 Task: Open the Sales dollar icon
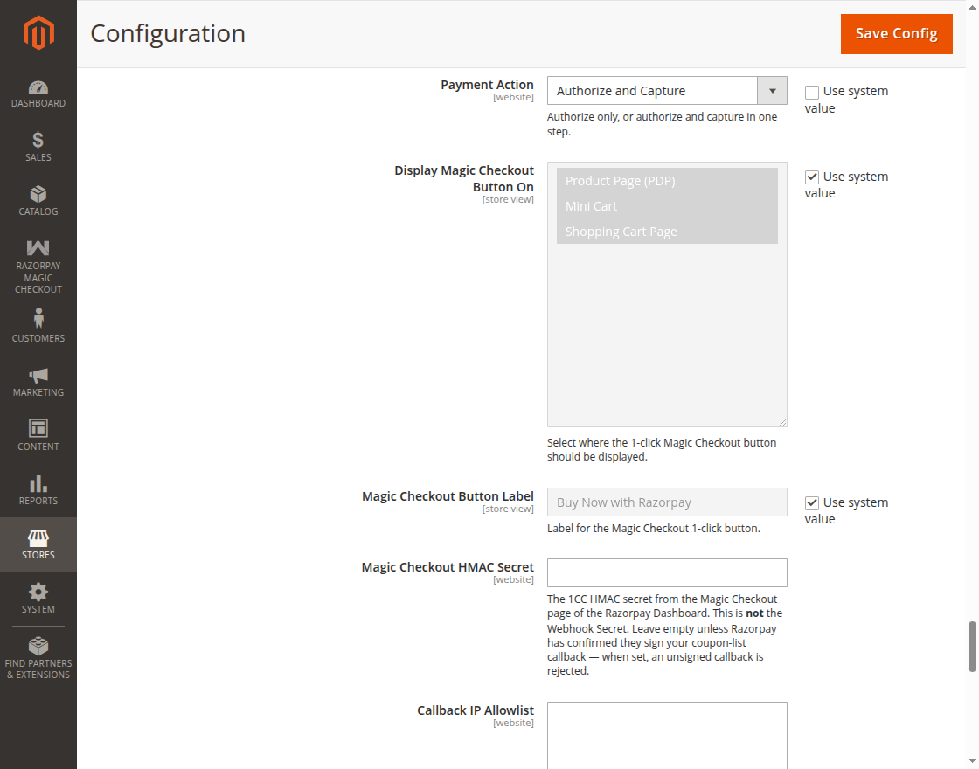(38, 140)
